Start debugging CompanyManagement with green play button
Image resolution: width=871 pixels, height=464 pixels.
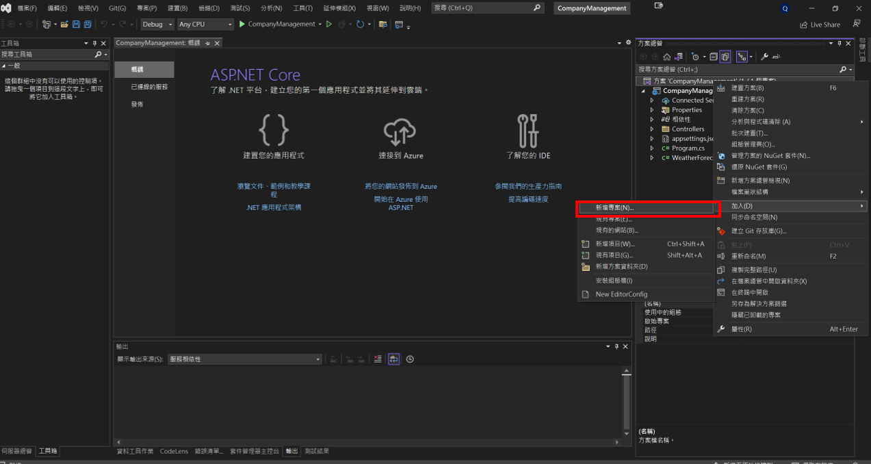[242, 24]
